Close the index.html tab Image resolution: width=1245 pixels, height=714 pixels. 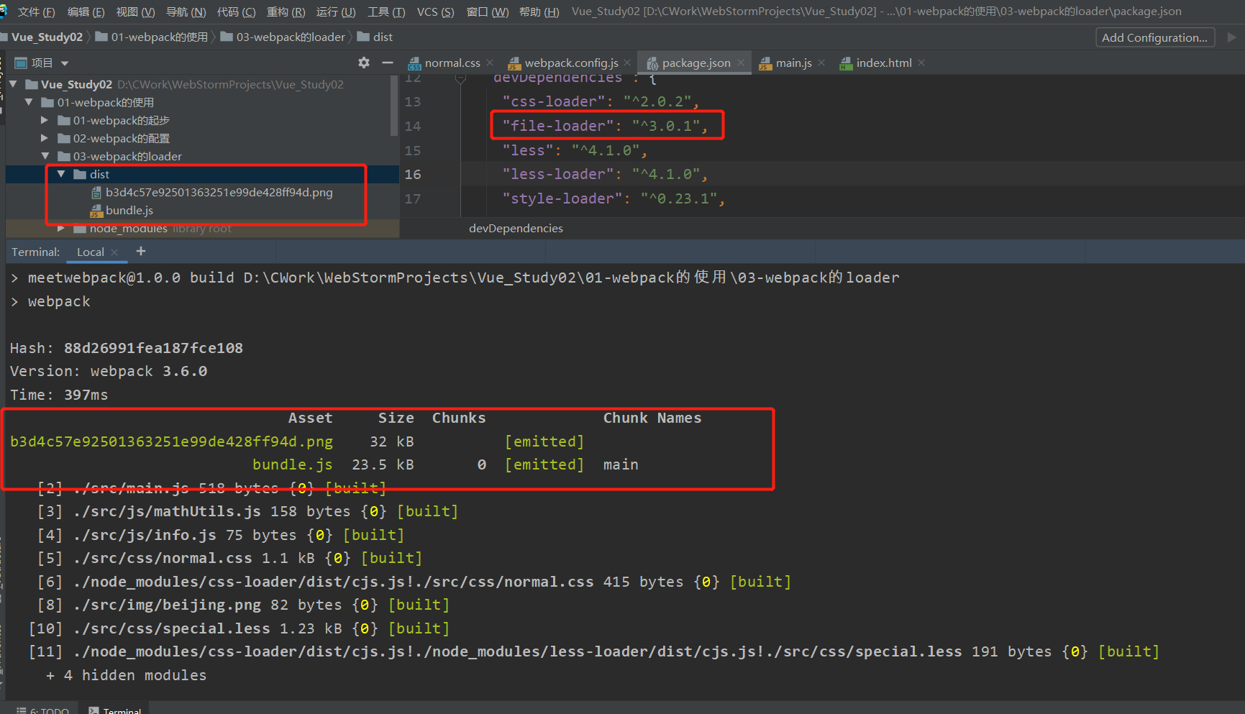(x=921, y=63)
